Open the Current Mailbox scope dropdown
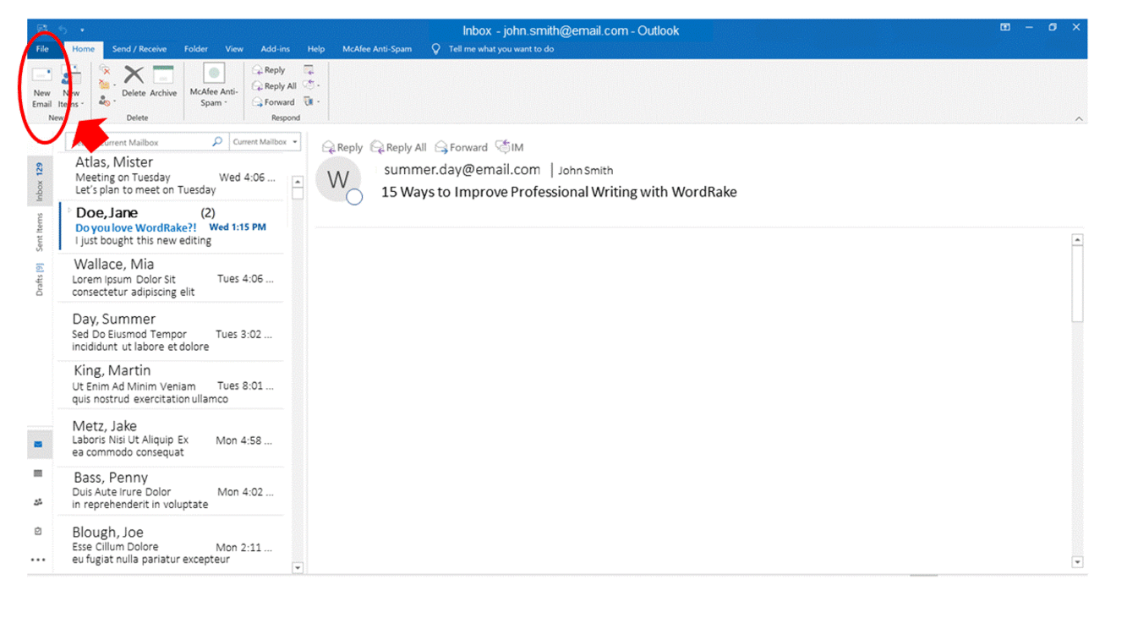Viewport: 1127px width, 634px height. [x=265, y=142]
